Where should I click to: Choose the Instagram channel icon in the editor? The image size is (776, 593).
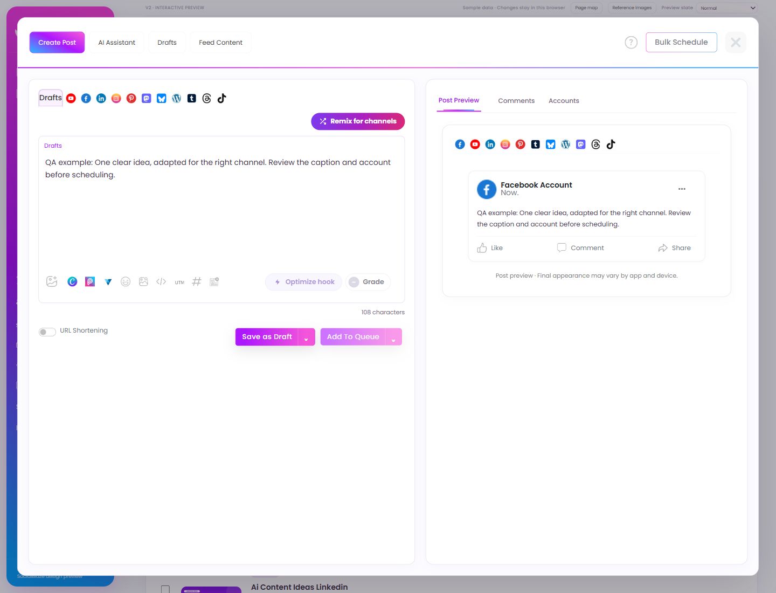(x=116, y=98)
